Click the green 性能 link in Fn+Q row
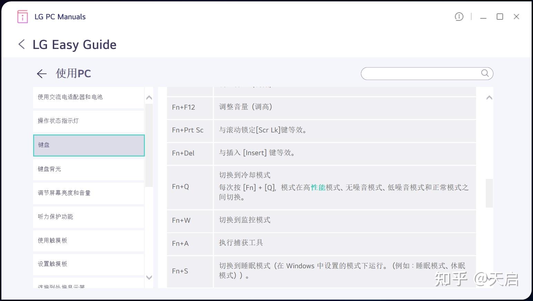 (x=318, y=188)
